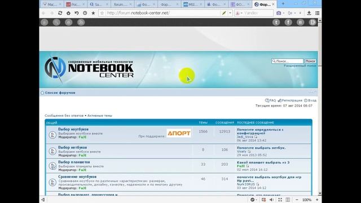Image resolution: width=361 pixels, height=203 pixels.
Task: Bookmark this page with the outline star
Action: 102,13
